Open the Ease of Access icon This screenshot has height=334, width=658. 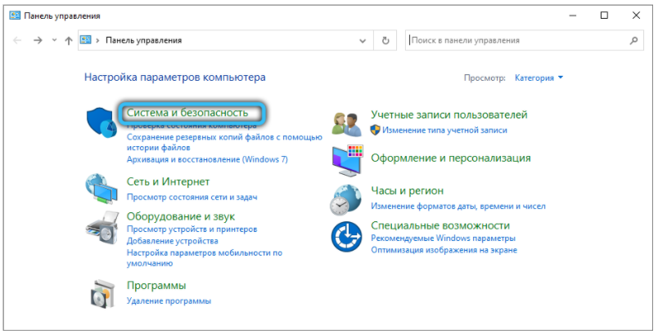click(x=347, y=237)
